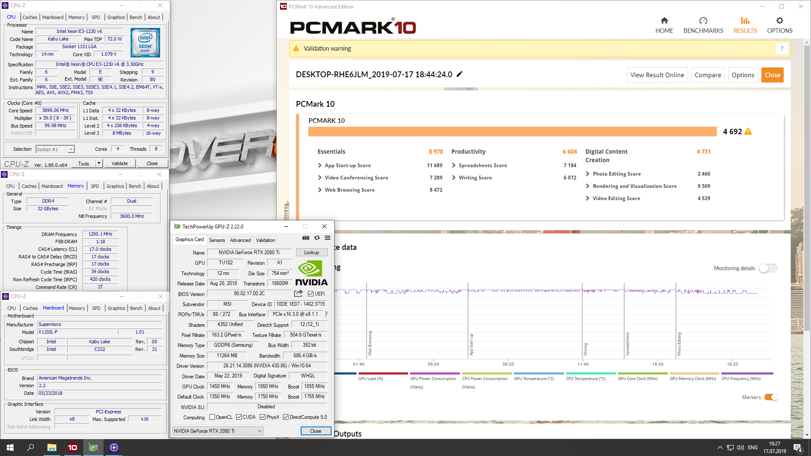Click the validation warning help question mark
The image size is (811, 456).
pos(782,49)
